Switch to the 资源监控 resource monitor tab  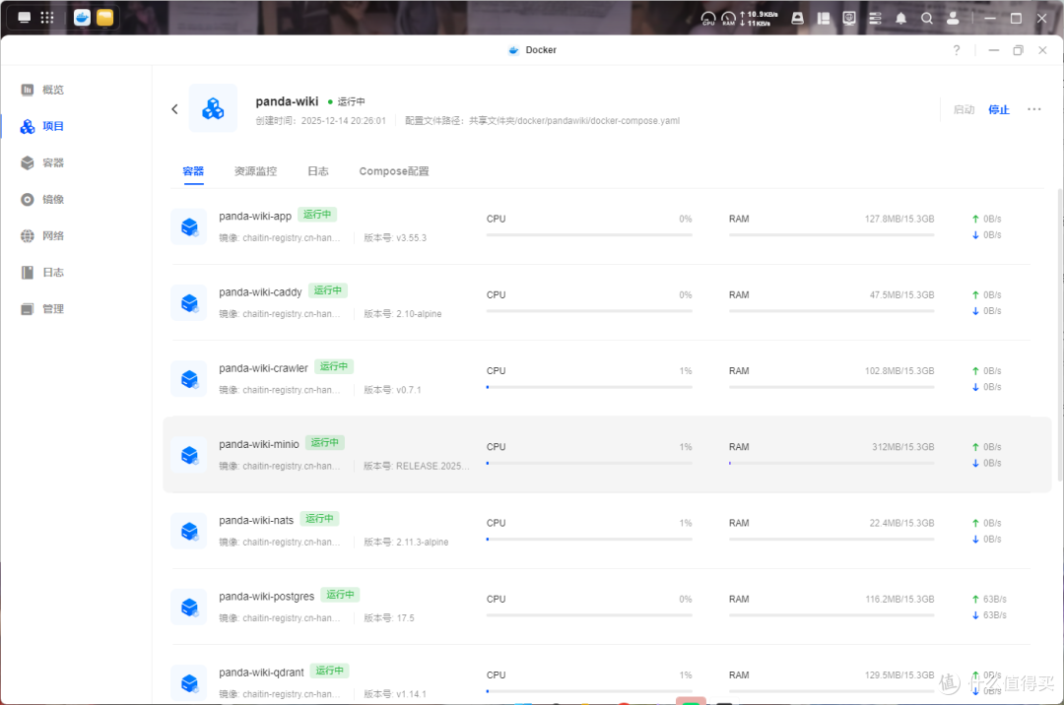point(255,170)
